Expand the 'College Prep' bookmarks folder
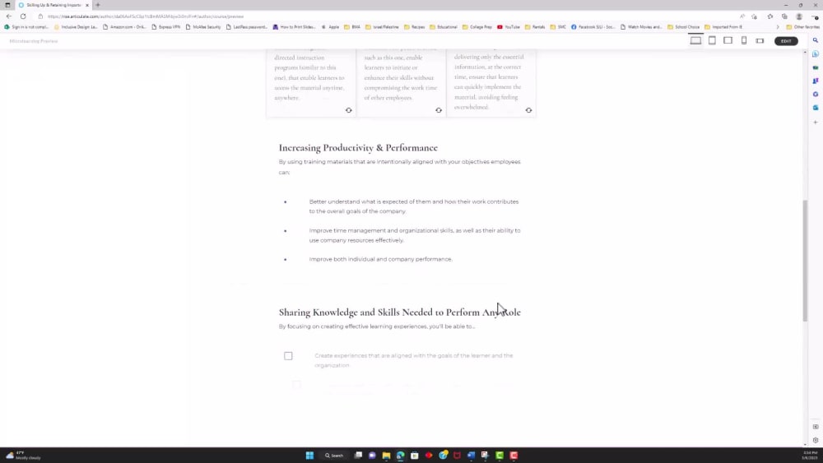The height and width of the screenshot is (463, 823). tap(477, 27)
